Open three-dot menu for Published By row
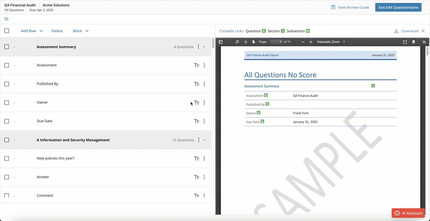The height and width of the screenshot is (221, 430). coord(204,84)
